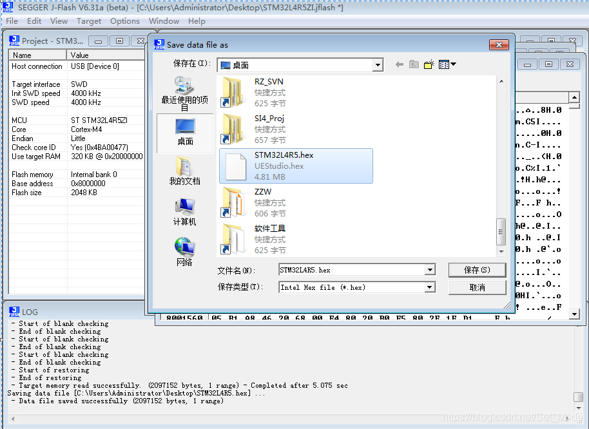The width and height of the screenshot is (589, 429).
Task: Click the Flash size 2048 KB row
Action: tap(77, 192)
